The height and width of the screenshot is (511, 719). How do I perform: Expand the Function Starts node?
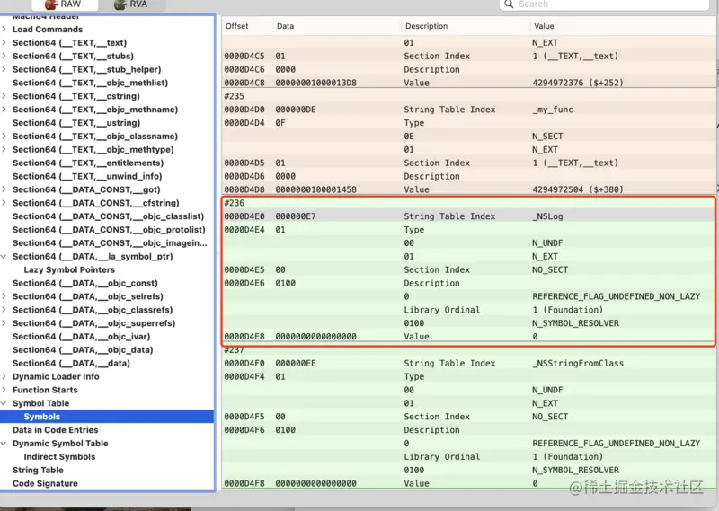tap(4, 390)
